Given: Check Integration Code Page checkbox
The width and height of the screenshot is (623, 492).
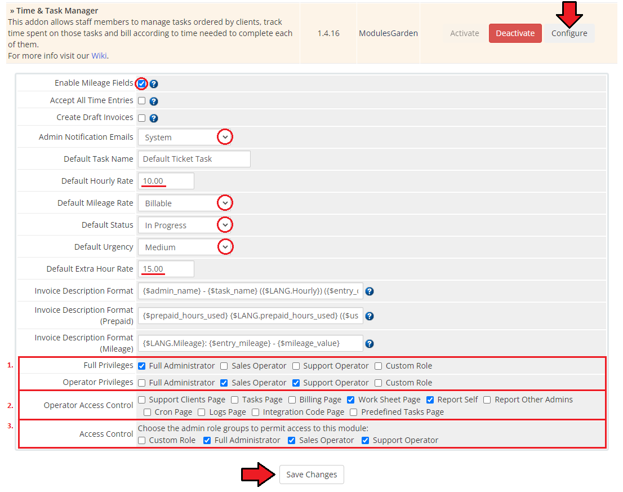Looking at the screenshot, I should 256,412.
